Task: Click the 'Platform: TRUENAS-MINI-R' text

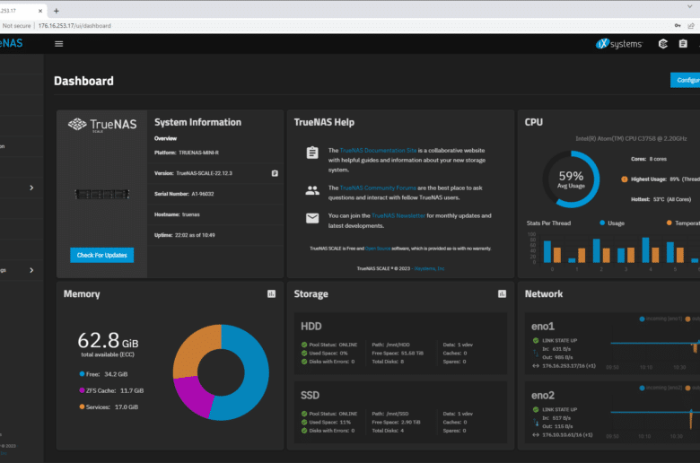Action: coord(186,153)
